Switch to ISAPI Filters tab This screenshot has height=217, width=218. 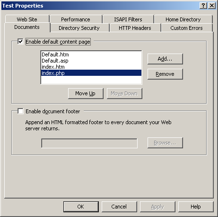pyautogui.click(x=128, y=19)
